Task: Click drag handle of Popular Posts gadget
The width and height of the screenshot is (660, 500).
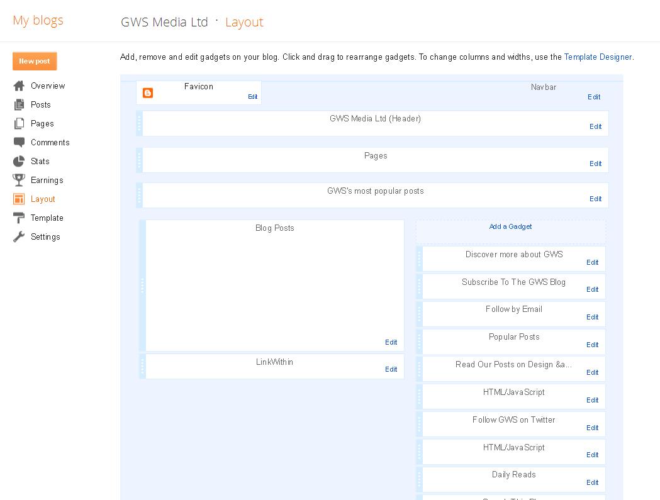Action: pos(419,342)
